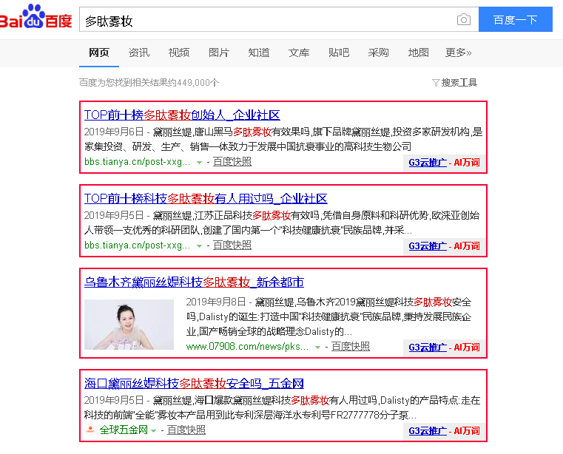Click the second bbs.tianya.cn/post-xxg URL
This screenshot has height=454, width=563.
(x=137, y=245)
